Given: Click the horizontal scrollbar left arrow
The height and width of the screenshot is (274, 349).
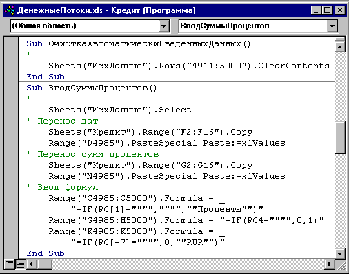Looking at the screenshot, I should point(32,264).
